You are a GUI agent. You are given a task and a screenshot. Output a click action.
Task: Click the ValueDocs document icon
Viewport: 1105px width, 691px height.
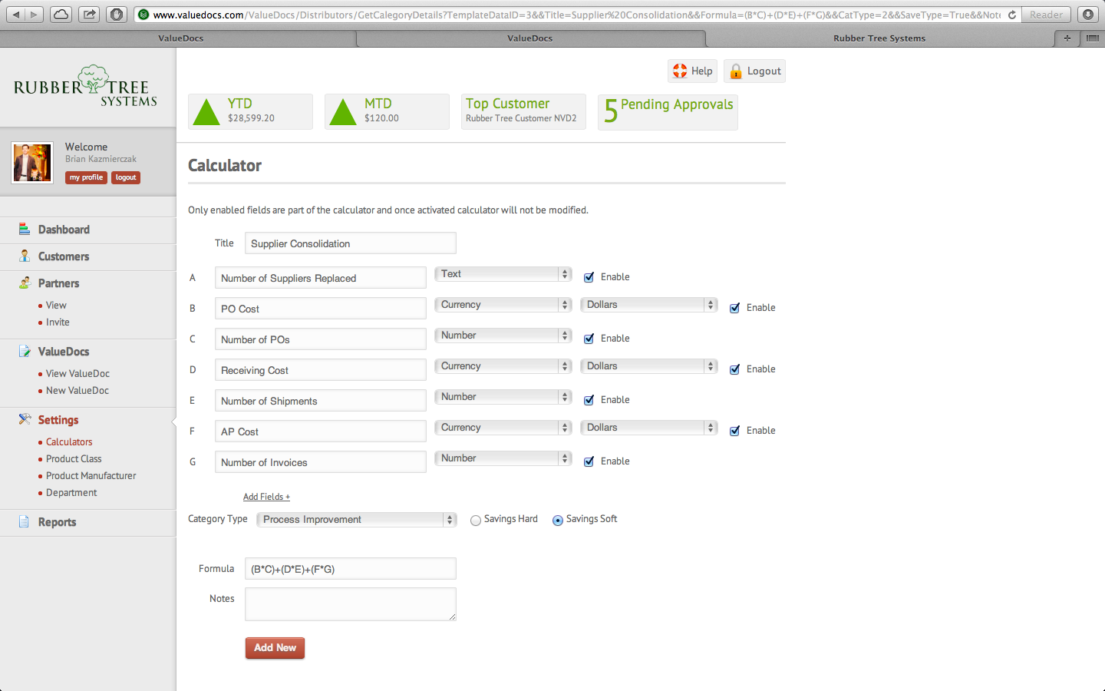[x=25, y=352]
